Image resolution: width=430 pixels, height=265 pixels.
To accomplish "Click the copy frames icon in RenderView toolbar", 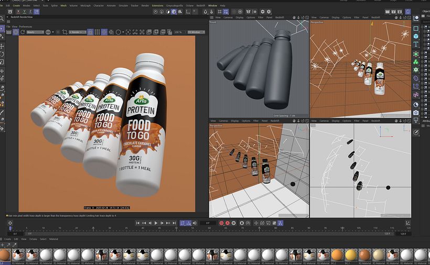I will coord(169,32).
